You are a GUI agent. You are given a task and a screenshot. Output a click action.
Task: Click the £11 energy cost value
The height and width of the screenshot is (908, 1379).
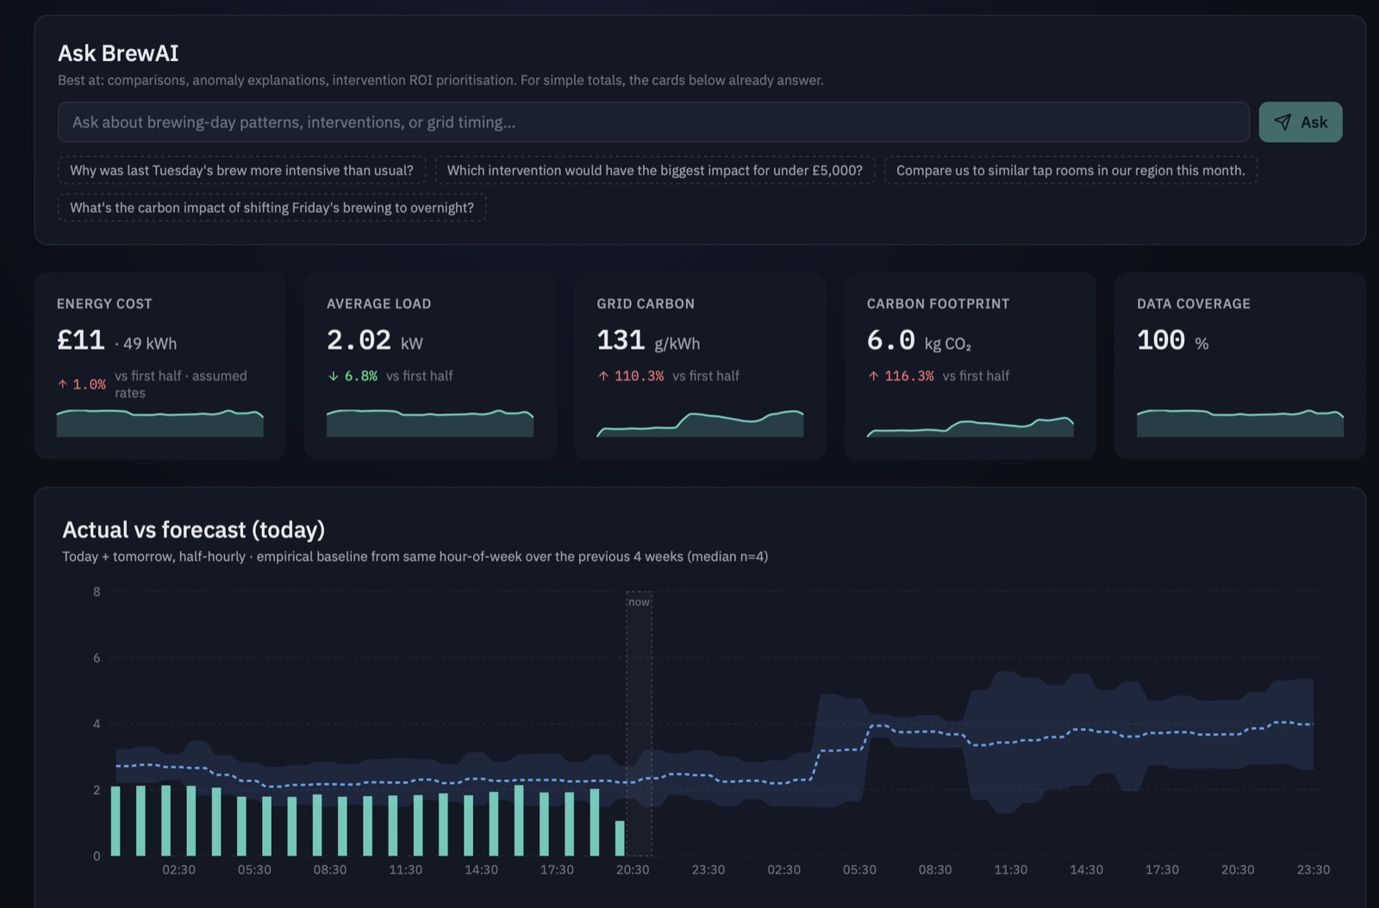click(x=81, y=340)
